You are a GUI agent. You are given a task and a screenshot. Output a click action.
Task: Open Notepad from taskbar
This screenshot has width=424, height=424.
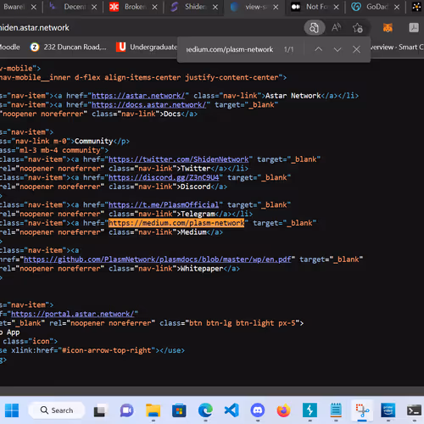336,410
